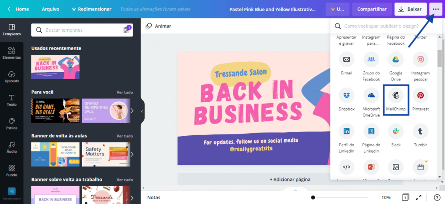The height and width of the screenshot is (204, 445).
Task: Open the Templates sidebar tab
Action: point(12,30)
